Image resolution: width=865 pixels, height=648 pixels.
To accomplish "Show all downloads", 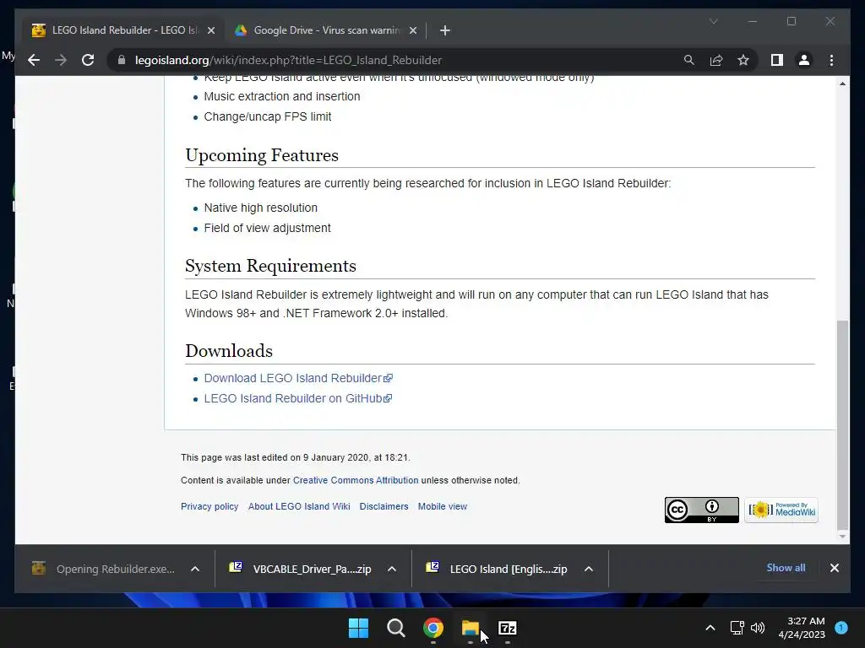I will (786, 568).
